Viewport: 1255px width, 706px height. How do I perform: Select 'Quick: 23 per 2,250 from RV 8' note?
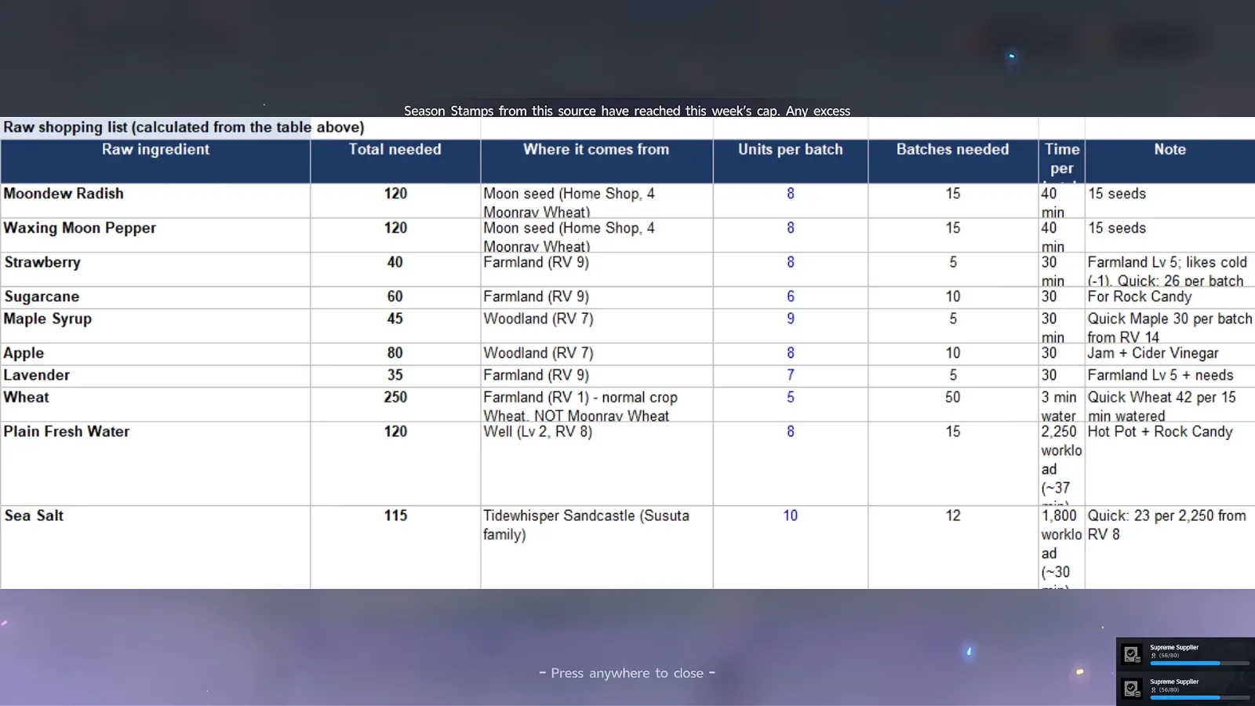tap(1170, 548)
